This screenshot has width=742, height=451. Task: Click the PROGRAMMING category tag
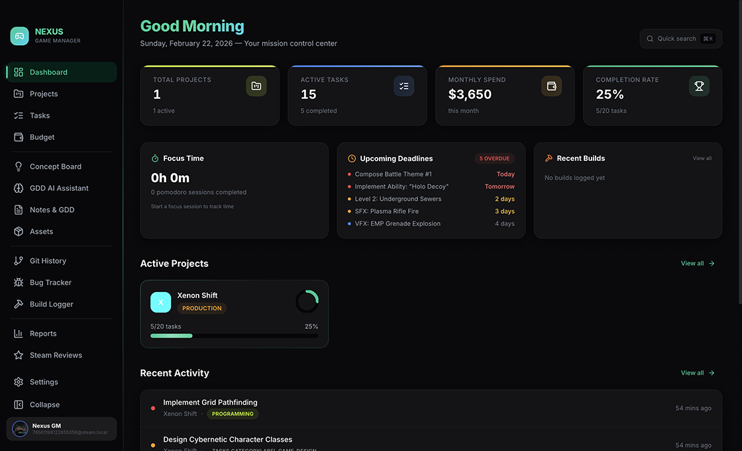233,414
